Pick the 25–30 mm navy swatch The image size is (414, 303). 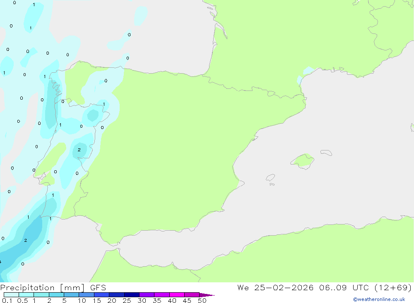tap(132, 295)
